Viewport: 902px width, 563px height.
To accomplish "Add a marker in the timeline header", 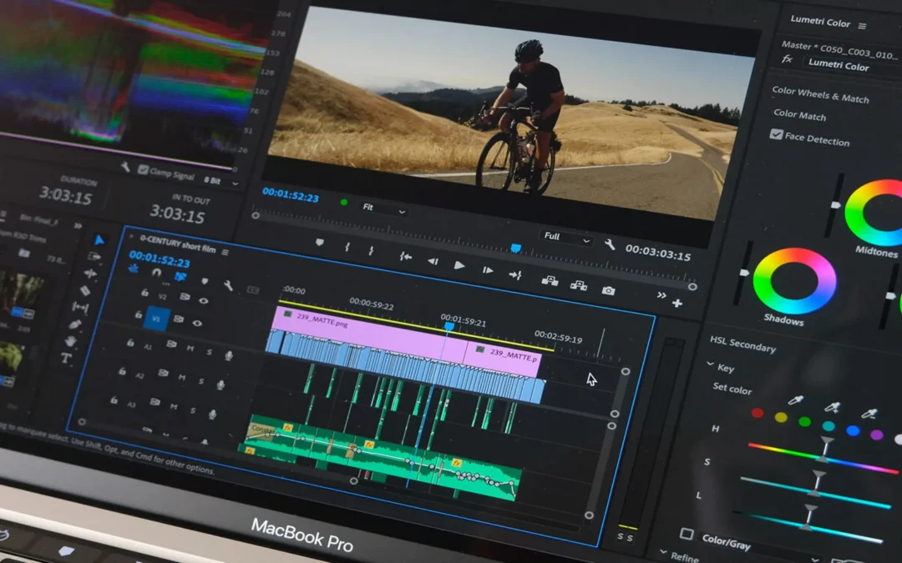I will click(205, 281).
